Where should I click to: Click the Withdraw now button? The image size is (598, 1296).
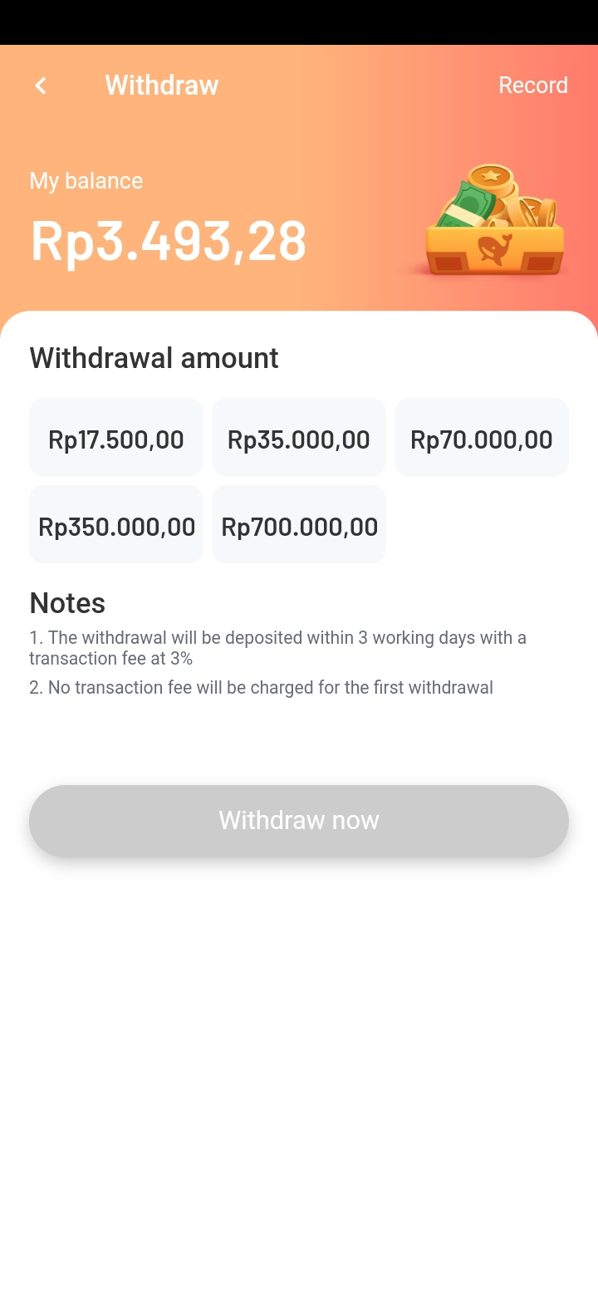(x=299, y=821)
